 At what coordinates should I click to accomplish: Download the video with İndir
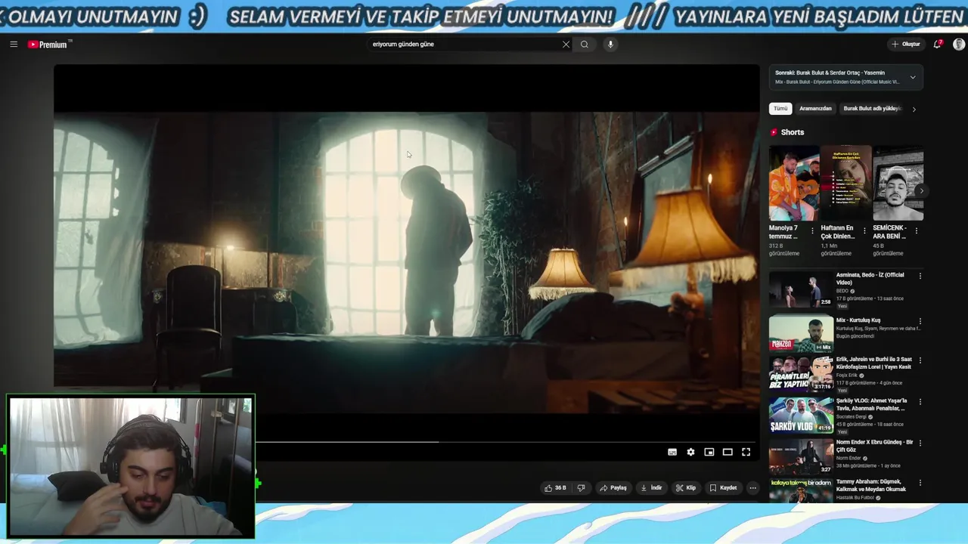tap(651, 488)
